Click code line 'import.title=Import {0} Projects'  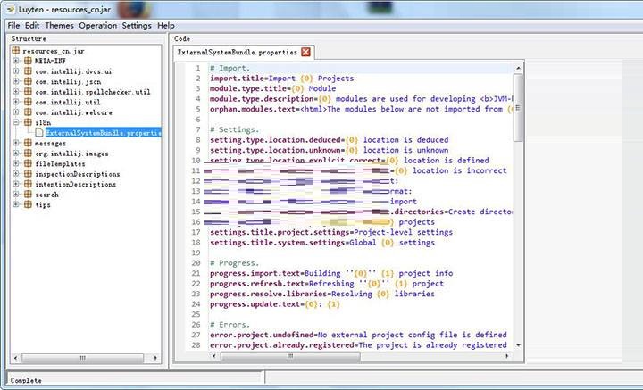pyautogui.click(x=281, y=79)
